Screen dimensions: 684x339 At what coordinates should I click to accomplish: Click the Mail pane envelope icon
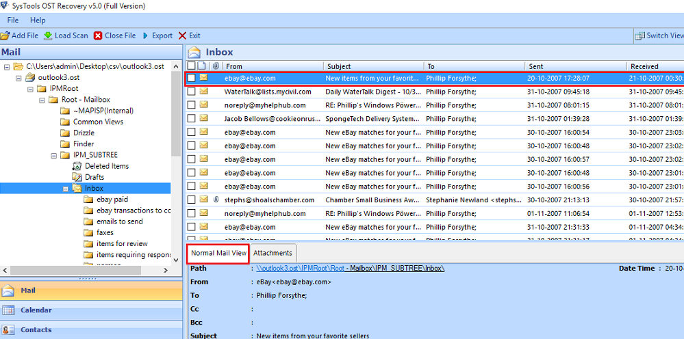[x=8, y=290]
